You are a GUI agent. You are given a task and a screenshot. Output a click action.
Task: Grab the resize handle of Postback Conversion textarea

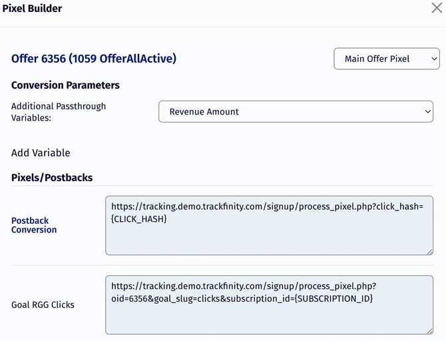[429, 251]
